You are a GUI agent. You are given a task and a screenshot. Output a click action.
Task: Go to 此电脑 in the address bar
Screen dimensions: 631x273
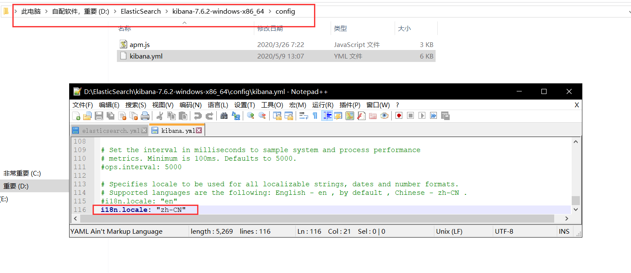(31, 12)
